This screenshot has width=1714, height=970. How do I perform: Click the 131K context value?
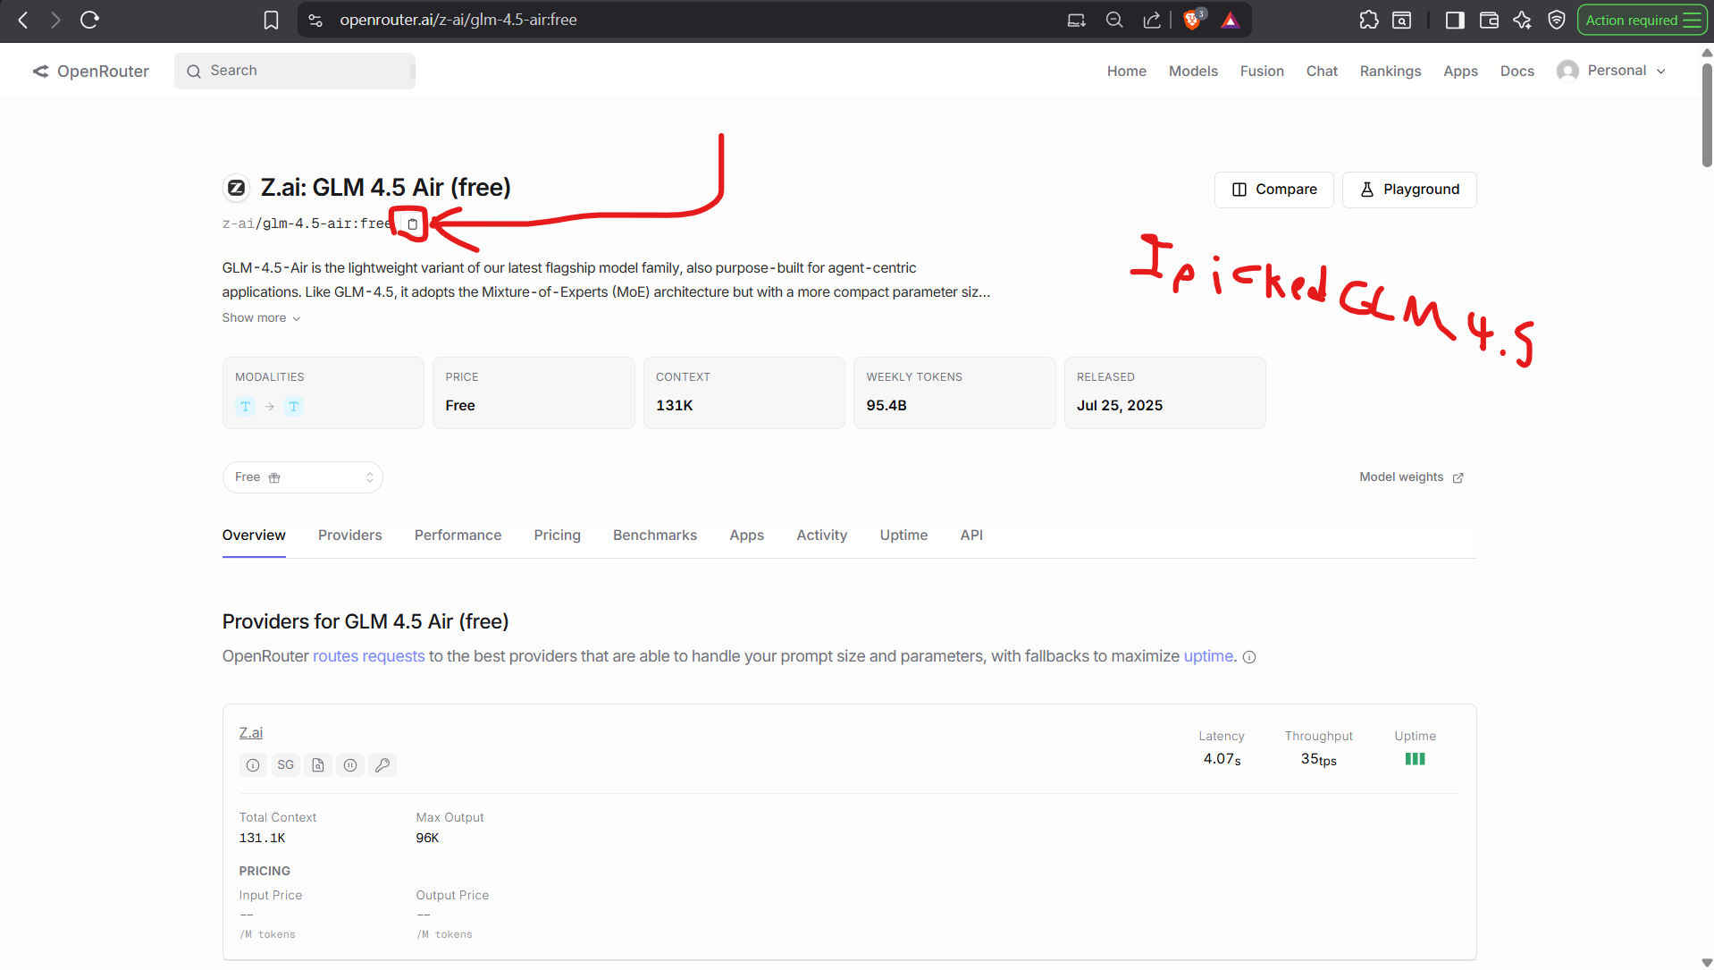(675, 406)
